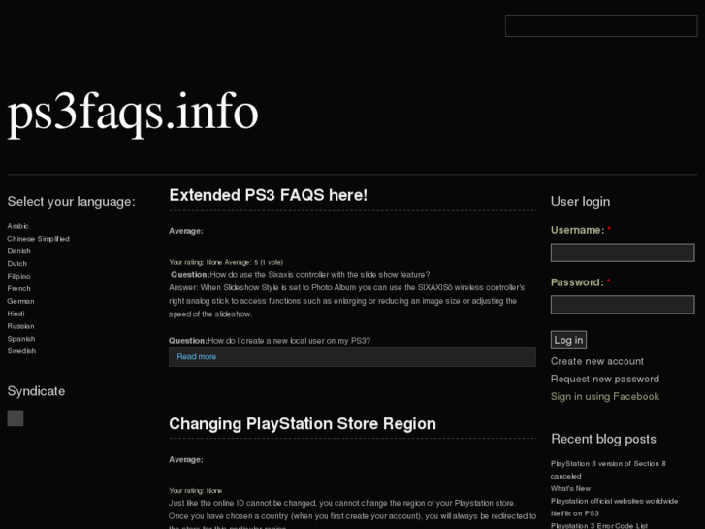This screenshot has width=705, height=529.
Task: Select French language
Action: click(18, 288)
